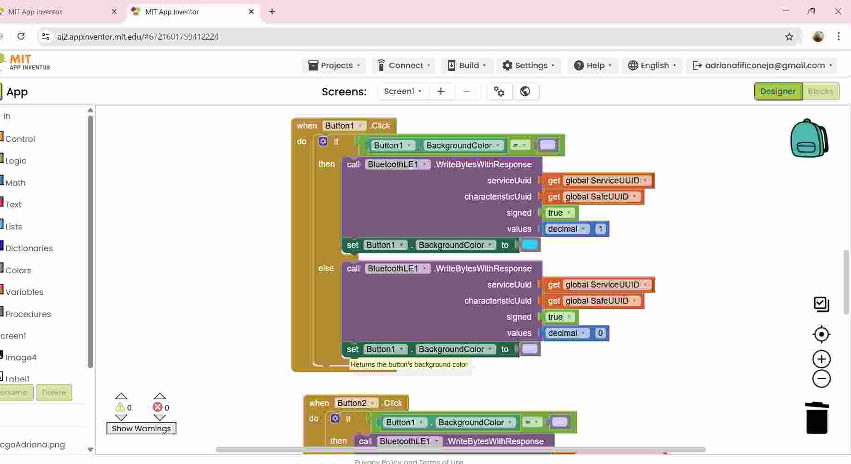Viewport: 851px width, 464px height.
Task: Open the account email dropdown
Action: [762, 65]
